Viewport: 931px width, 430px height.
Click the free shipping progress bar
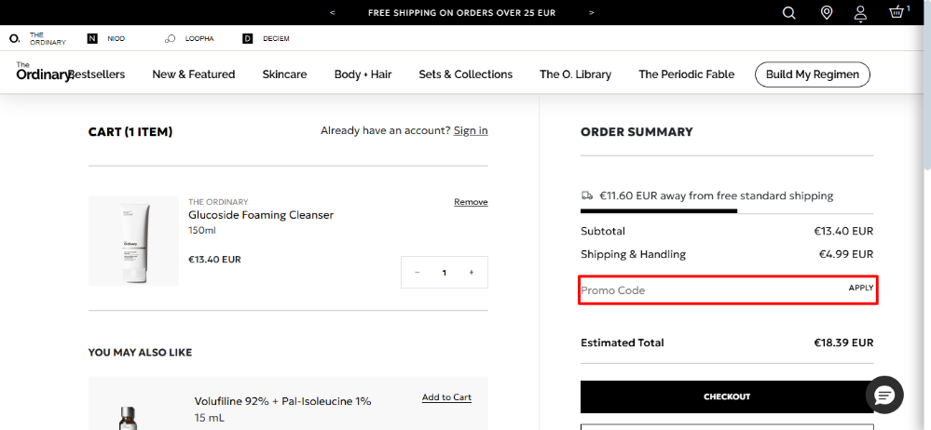coord(727,210)
